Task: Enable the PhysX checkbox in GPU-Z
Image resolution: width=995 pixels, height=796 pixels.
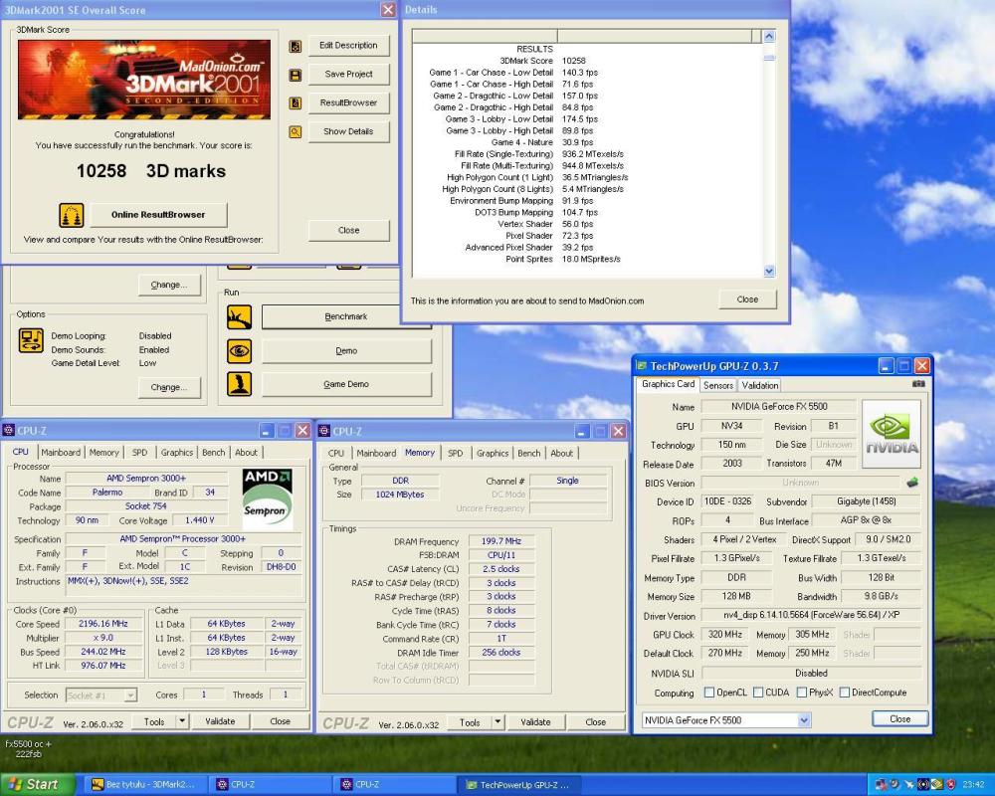Action: tap(801, 693)
